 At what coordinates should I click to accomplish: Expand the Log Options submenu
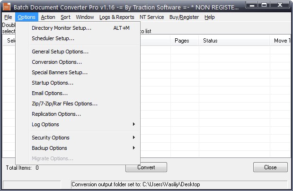[45, 124]
